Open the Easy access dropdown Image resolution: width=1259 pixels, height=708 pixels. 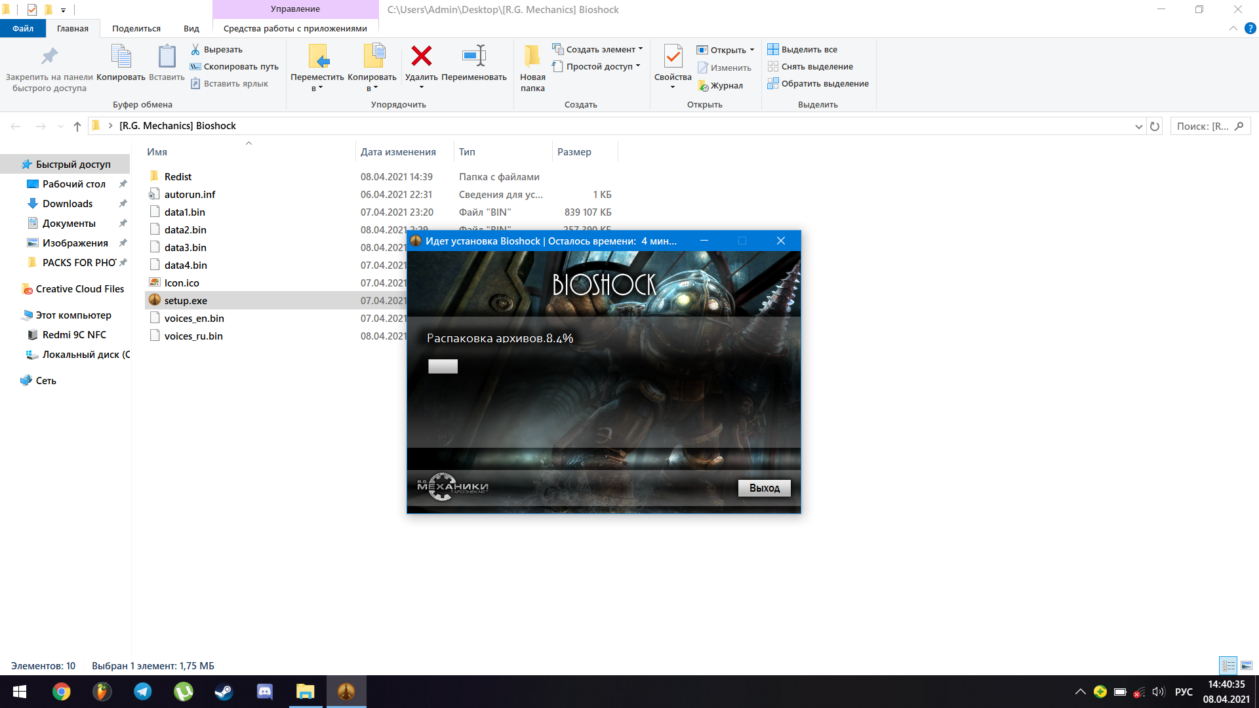tap(638, 66)
